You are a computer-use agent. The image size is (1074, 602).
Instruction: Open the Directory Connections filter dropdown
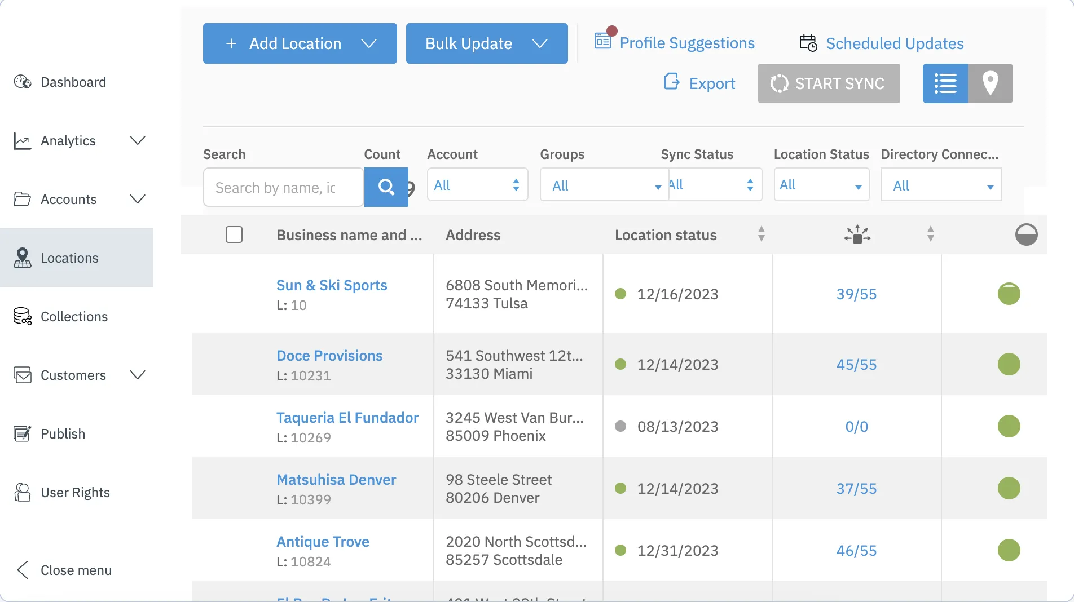[941, 185]
